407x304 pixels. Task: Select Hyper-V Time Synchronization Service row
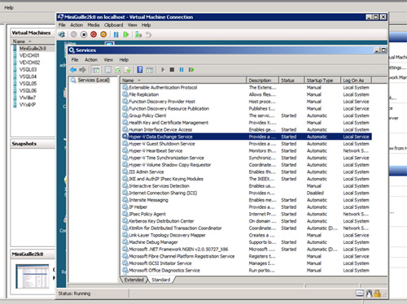pyautogui.click(x=247, y=158)
